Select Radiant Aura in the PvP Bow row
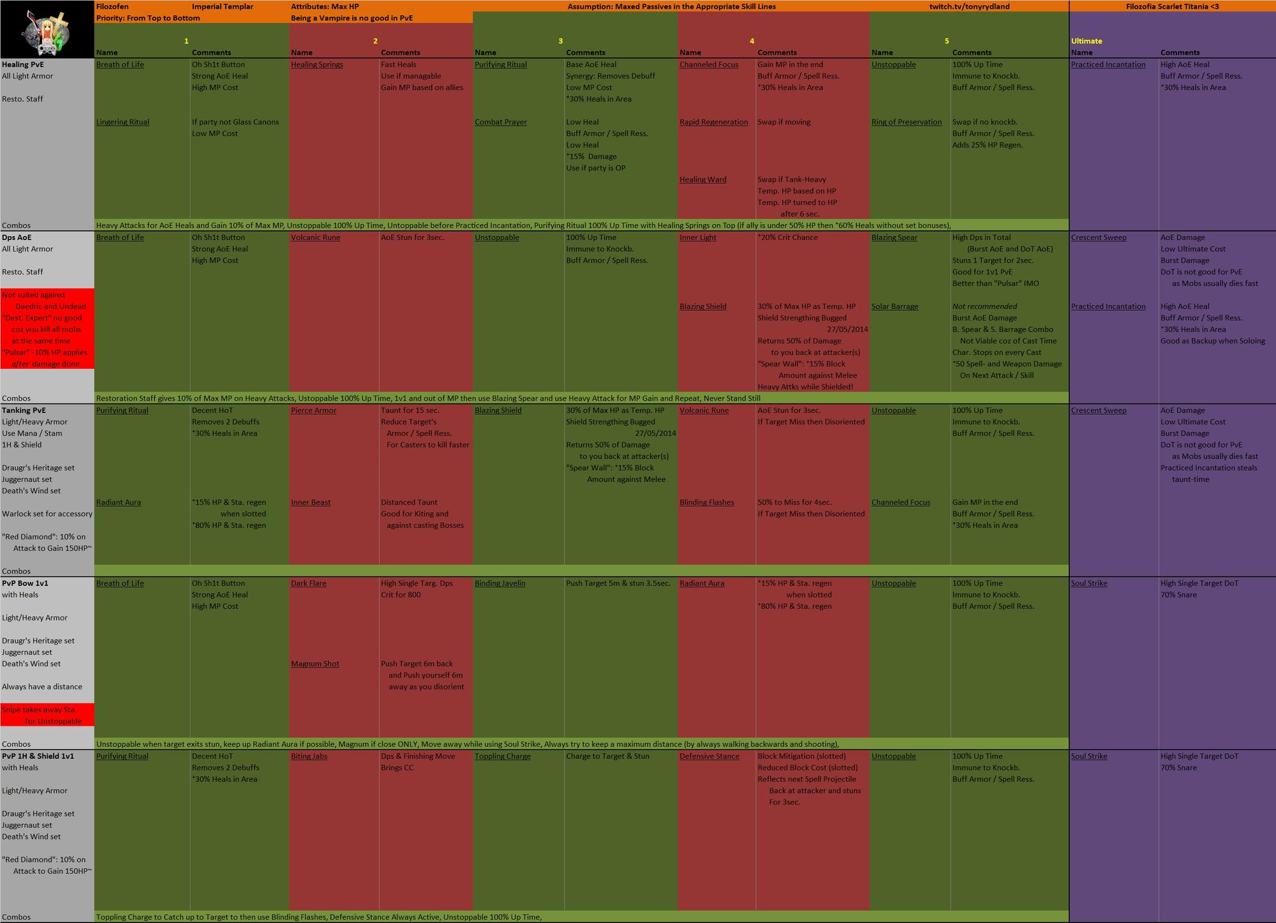This screenshot has height=923, width=1276. [x=702, y=583]
